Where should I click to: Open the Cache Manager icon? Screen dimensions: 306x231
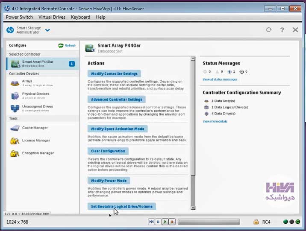click(x=15, y=128)
